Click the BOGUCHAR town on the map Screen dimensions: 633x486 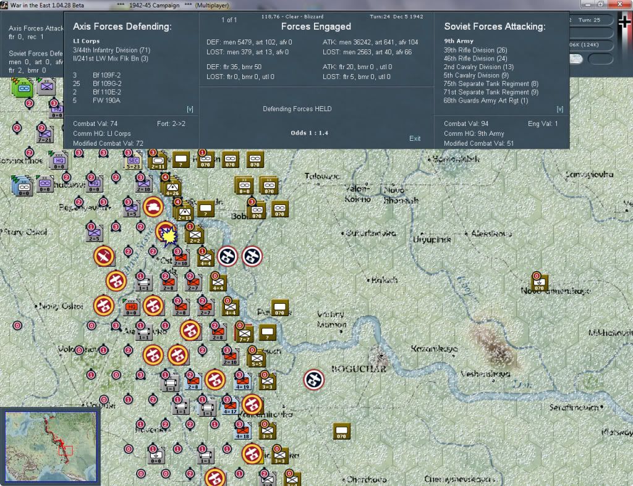[359, 369]
